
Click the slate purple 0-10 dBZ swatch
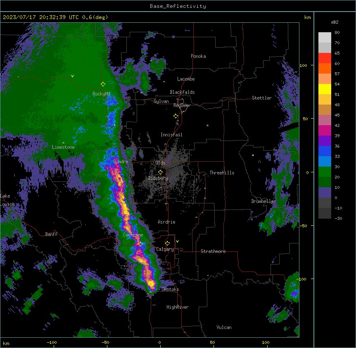coord(325,193)
